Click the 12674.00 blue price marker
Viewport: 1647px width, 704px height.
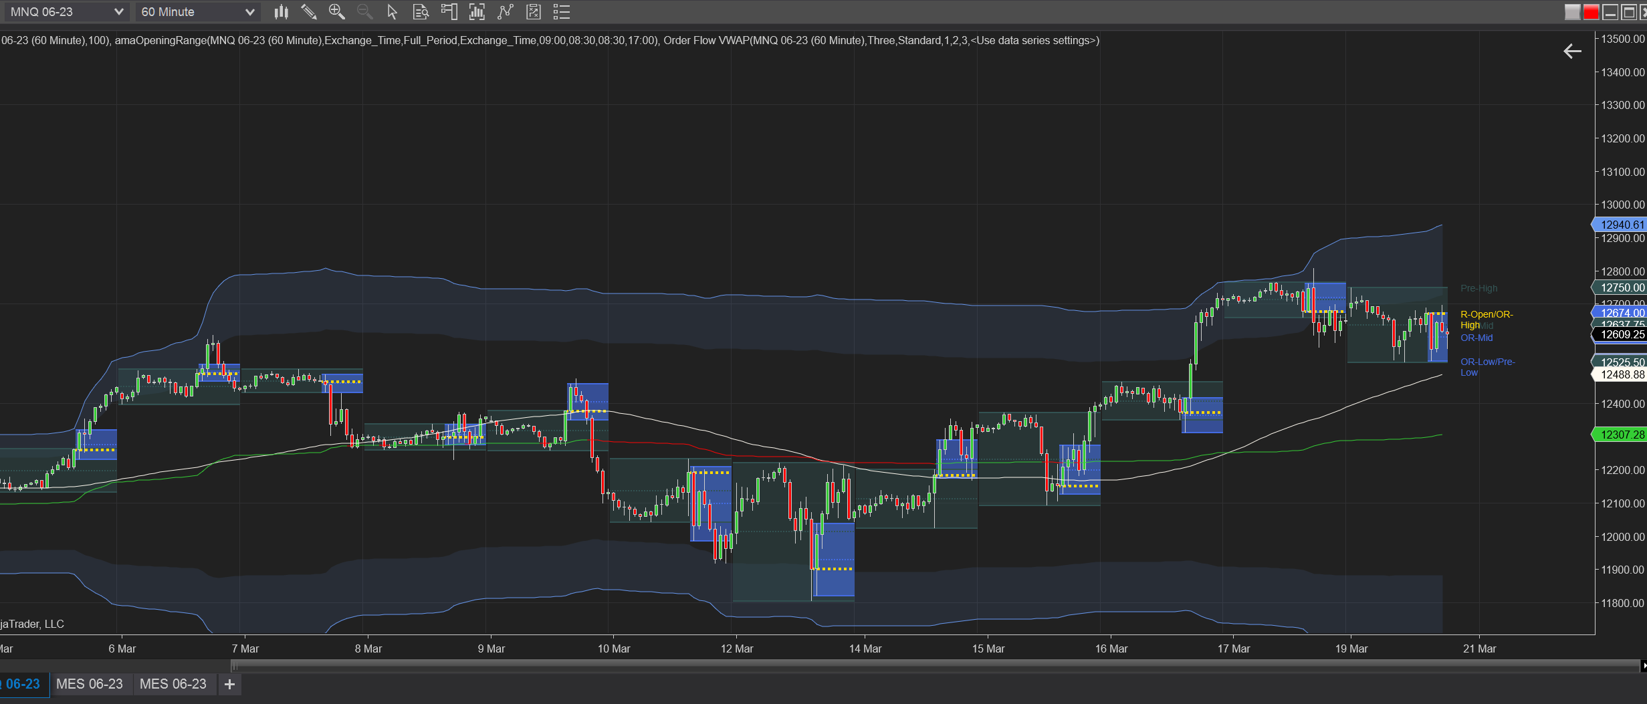coord(1620,313)
